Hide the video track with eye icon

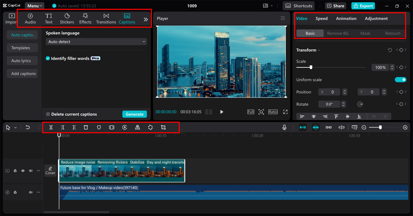coord(23,171)
